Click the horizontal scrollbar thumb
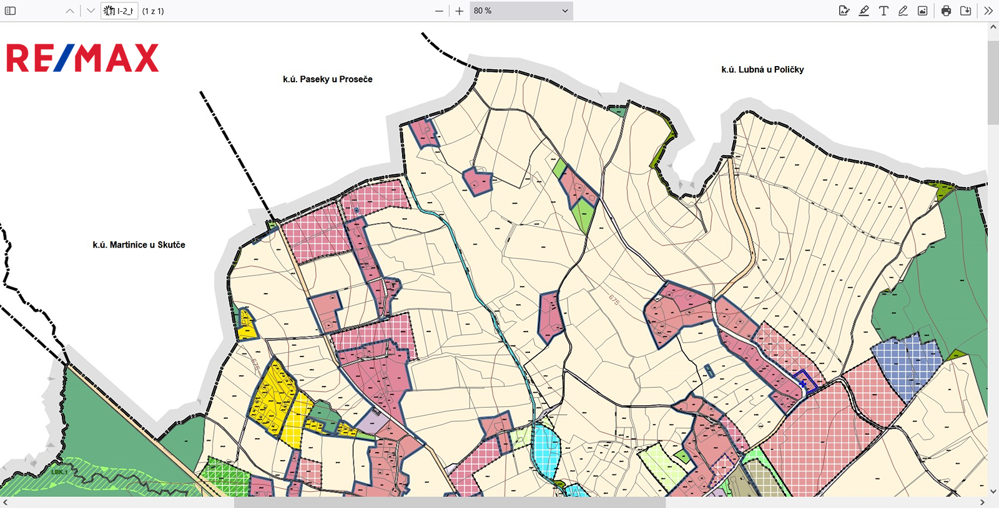This screenshot has width=999, height=508. click(x=450, y=502)
